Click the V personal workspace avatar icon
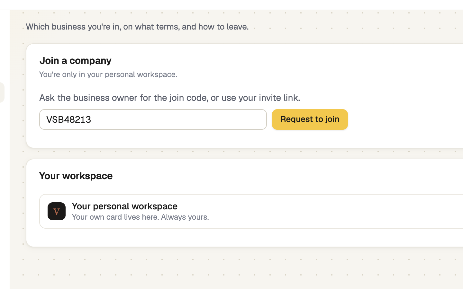 click(x=57, y=211)
